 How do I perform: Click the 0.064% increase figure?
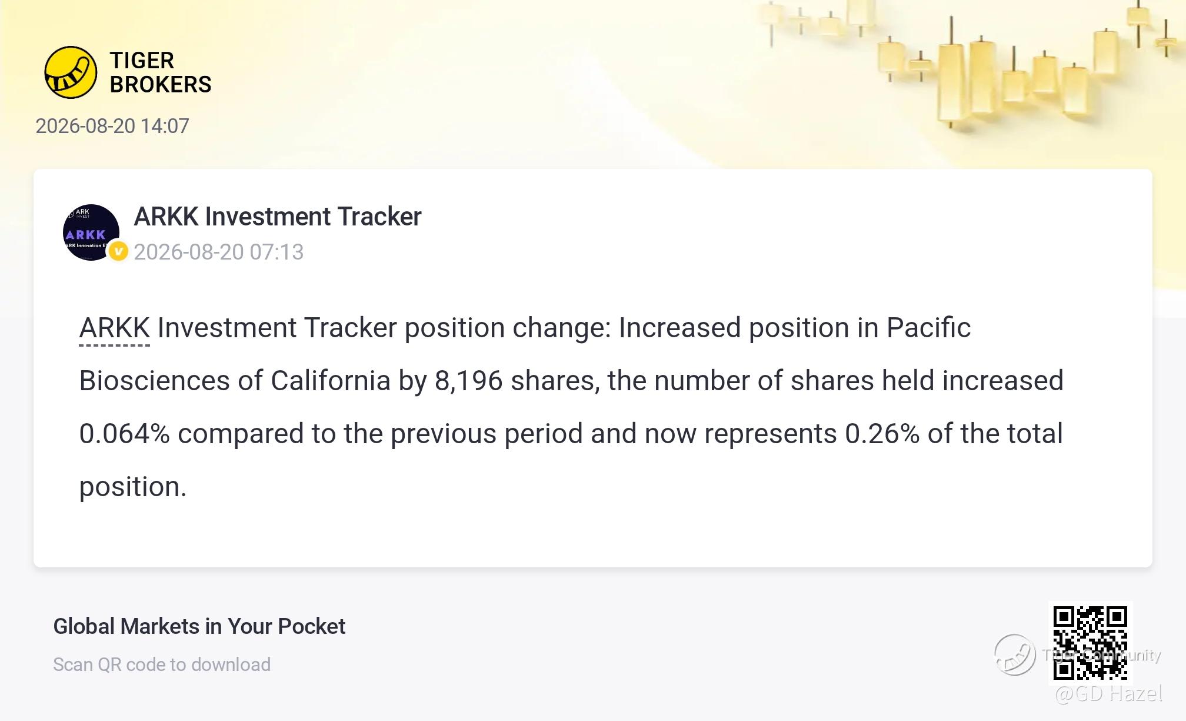(x=124, y=434)
